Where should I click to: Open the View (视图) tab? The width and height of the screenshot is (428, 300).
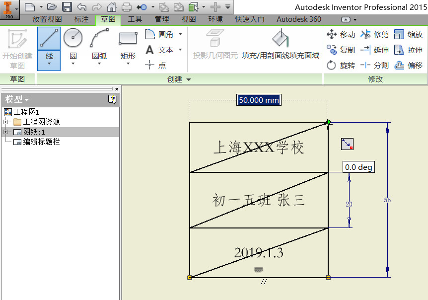click(189, 19)
